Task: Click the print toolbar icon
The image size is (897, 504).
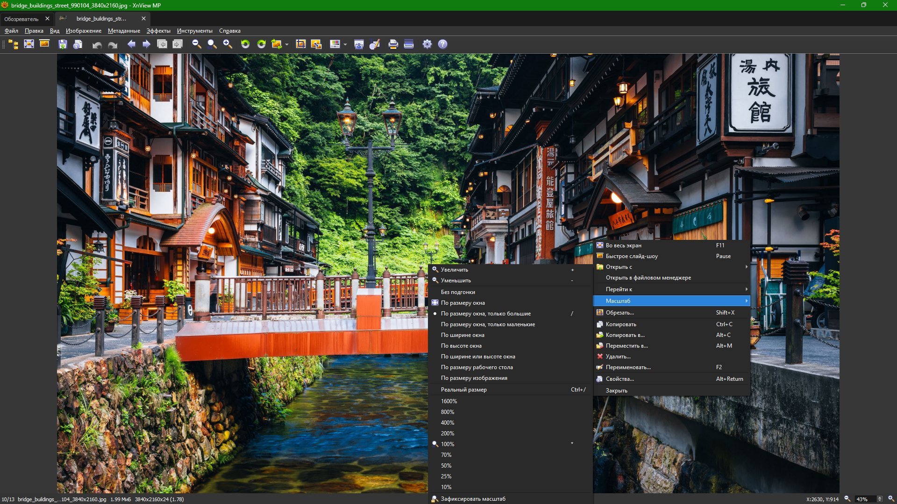Action: point(393,44)
